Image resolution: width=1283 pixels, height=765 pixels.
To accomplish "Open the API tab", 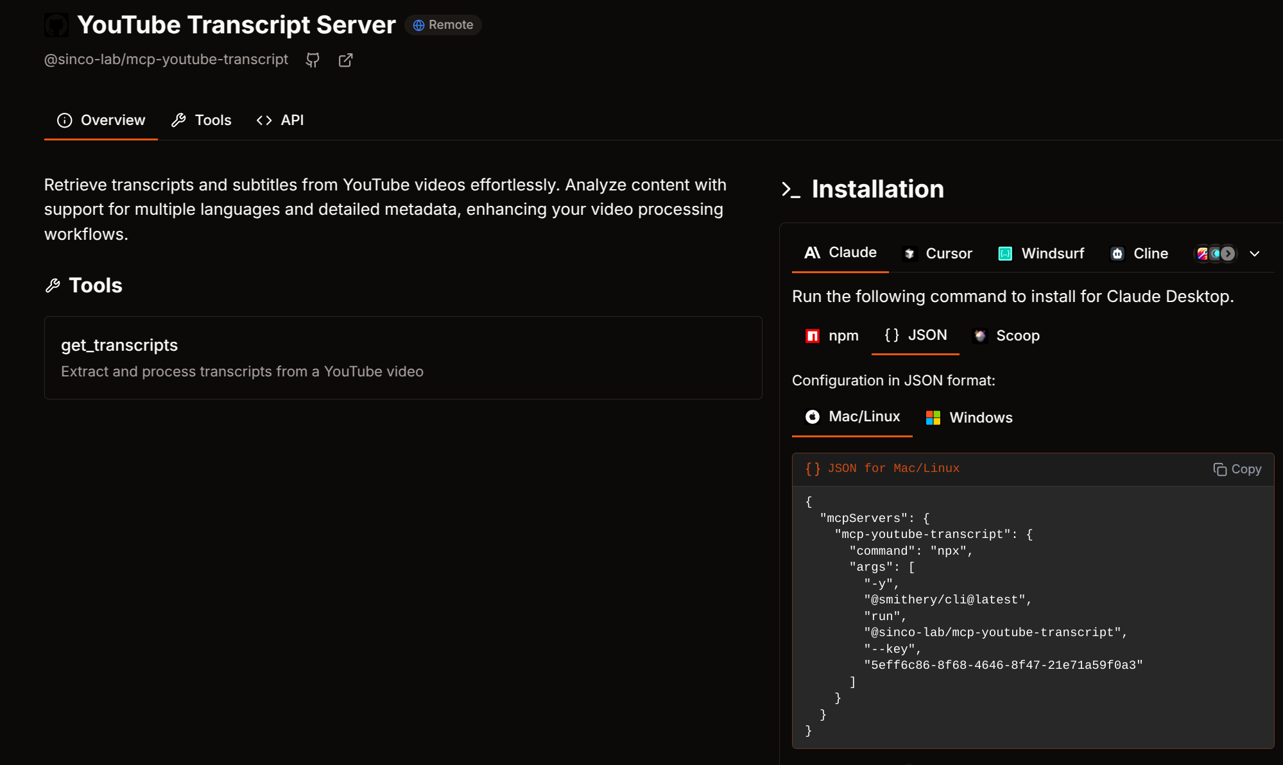I will 280,121.
